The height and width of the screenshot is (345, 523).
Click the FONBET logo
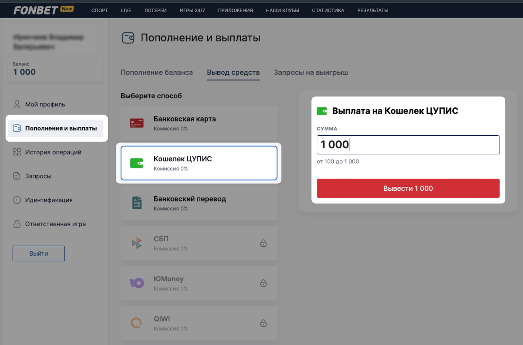tap(36, 10)
